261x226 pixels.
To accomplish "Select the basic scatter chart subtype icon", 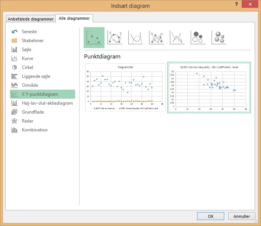I will [x=94, y=38].
